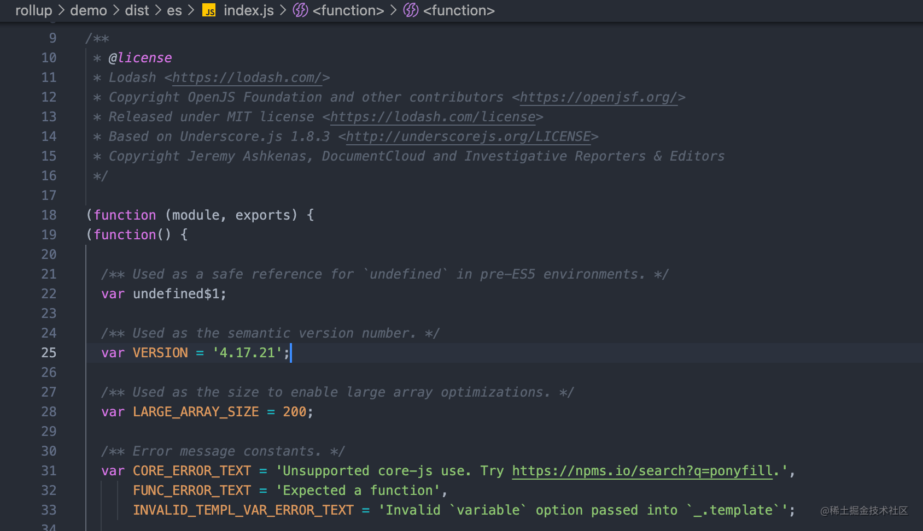Open the openjsf.org link
This screenshot has height=531, width=923.
coord(598,97)
